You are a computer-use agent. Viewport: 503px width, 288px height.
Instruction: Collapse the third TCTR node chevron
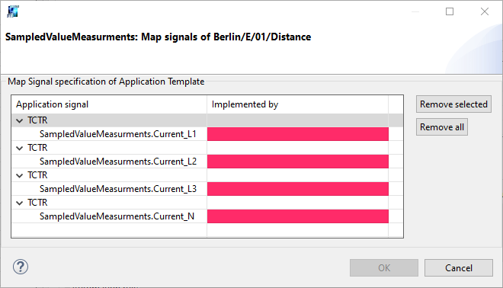coord(20,175)
